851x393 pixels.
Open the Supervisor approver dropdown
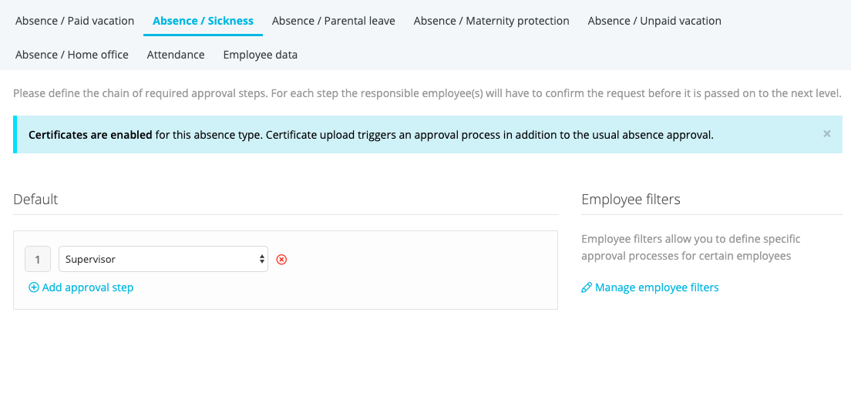pyautogui.click(x=163, y=260)
